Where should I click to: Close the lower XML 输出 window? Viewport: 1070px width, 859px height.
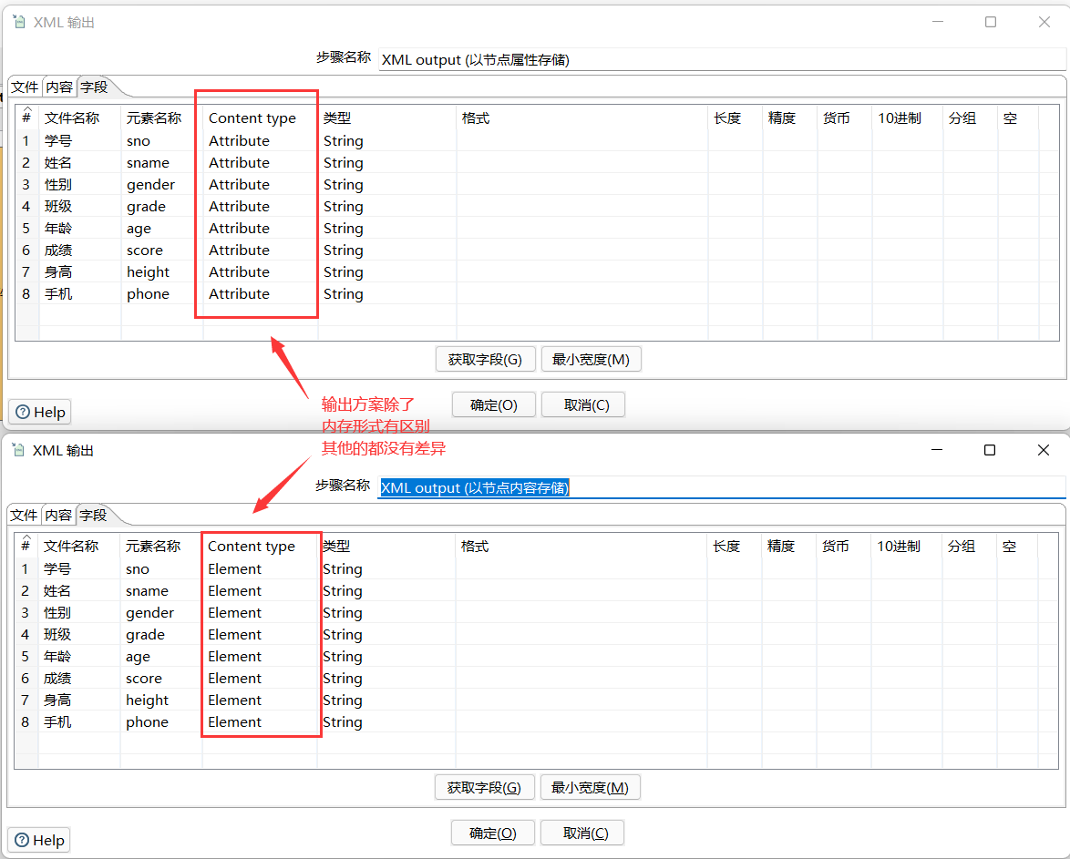click(x=1044, y=450)
